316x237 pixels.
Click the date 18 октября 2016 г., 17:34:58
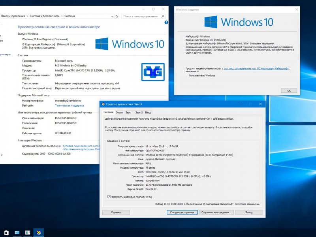[x=162, y=146]
